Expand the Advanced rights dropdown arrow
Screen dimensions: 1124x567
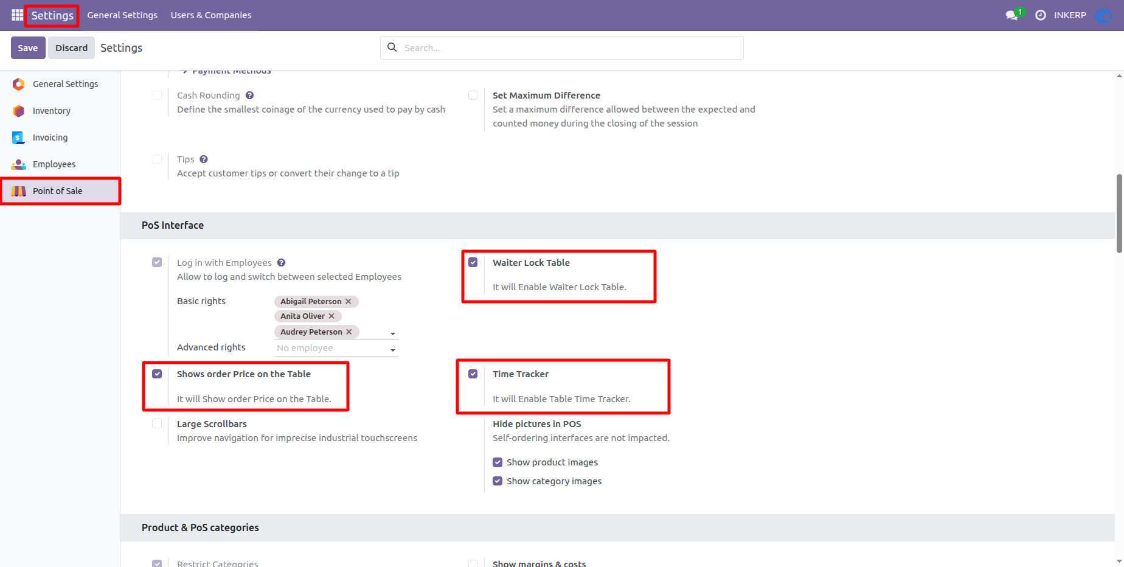(393, 350)
